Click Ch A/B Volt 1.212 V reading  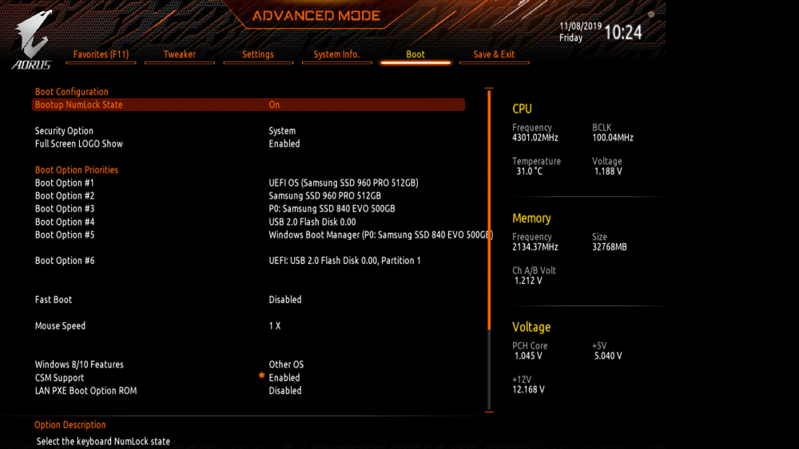528,281
